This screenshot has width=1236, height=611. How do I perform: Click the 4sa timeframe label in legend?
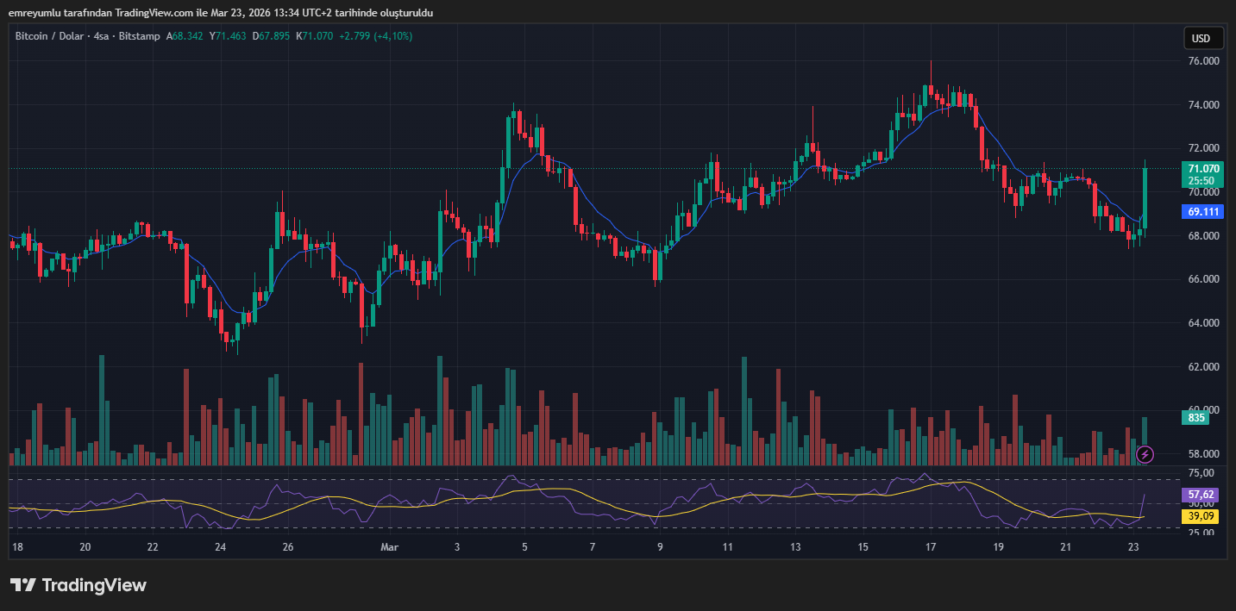coord(102,36)
